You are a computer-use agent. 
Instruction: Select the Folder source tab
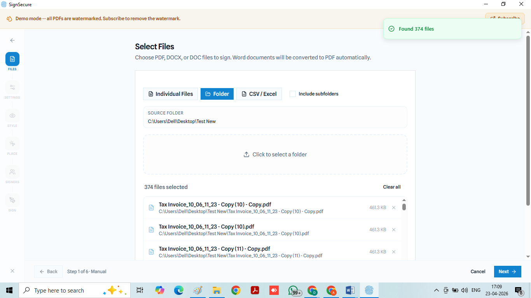click(x=217, y=94)
